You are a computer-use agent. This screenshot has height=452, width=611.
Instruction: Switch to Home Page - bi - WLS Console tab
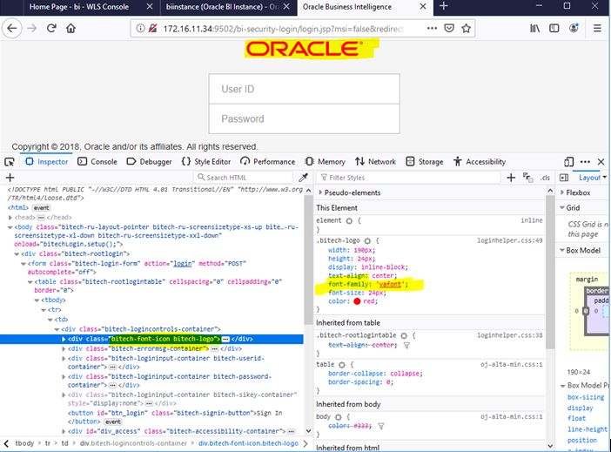coord(78,7)
